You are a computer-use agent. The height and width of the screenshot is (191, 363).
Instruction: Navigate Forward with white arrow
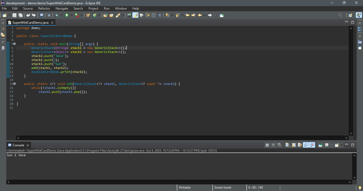tap(210, 15)
